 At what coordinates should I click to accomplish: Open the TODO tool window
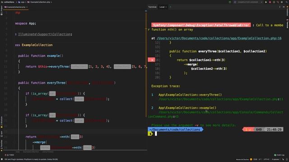pyautogui.click(x=9, y=155)
